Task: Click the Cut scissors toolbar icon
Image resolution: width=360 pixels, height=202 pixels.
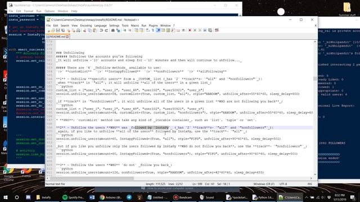Action: pyautogui.click(x=84, y=30)
